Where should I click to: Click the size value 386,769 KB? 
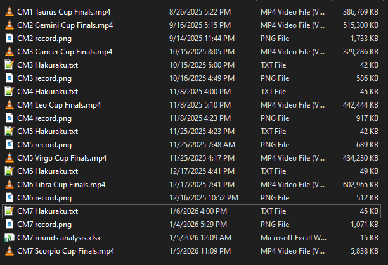361,12
